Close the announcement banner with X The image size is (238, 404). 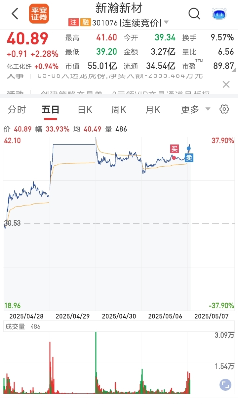[226, 85]
